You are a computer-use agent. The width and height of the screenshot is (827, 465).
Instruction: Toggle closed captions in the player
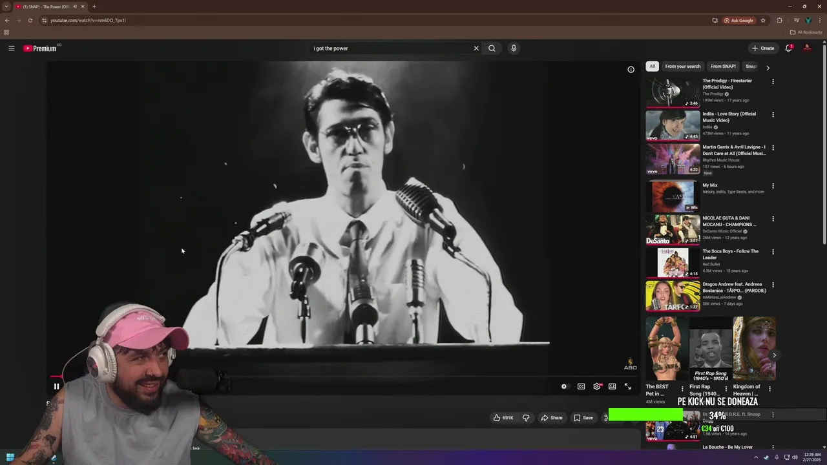point(581,387)
